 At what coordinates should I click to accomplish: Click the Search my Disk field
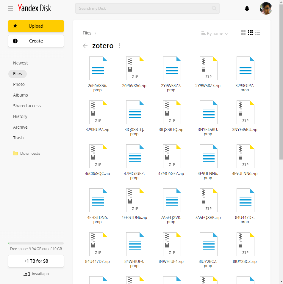click(x=143, y=8)
